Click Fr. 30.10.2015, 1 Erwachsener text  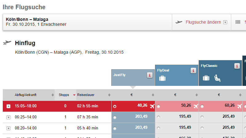coord(36,25)
